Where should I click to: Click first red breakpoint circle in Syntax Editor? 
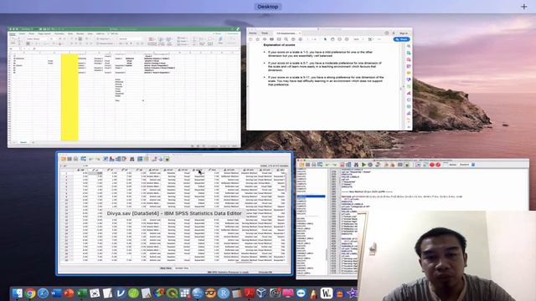point(432,165)
